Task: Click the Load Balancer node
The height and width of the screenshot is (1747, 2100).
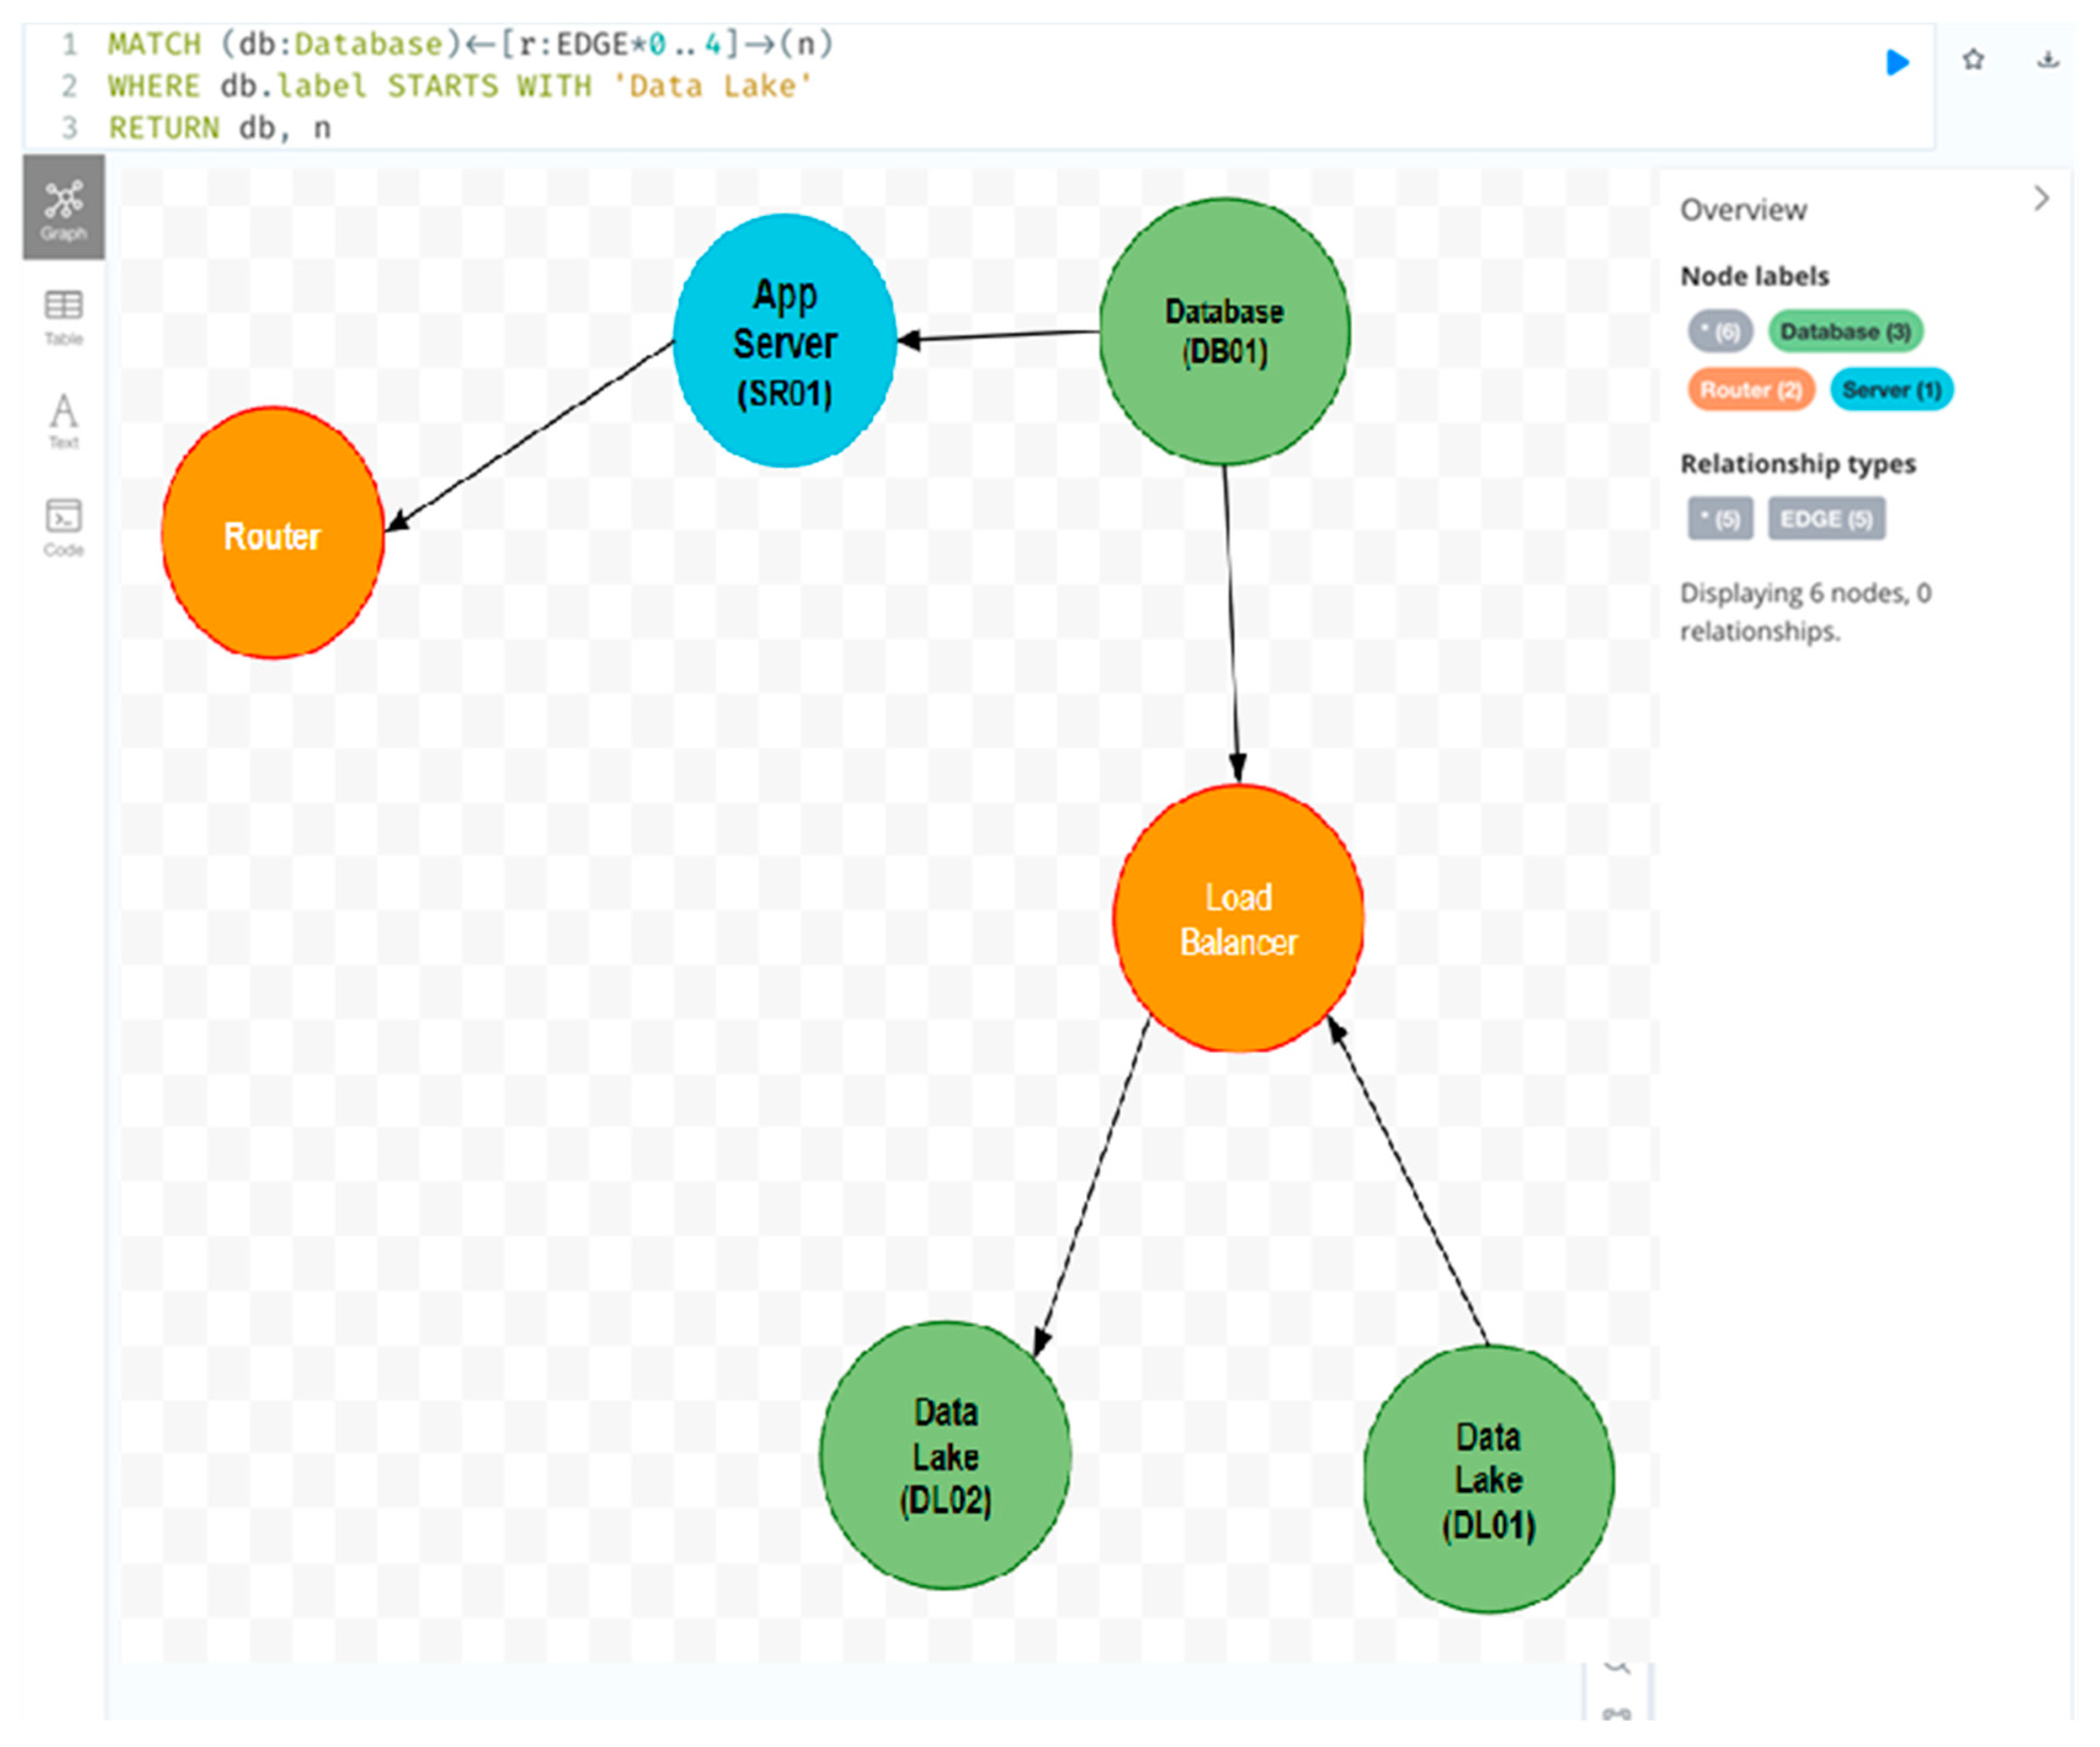Action: [1238, 919]
